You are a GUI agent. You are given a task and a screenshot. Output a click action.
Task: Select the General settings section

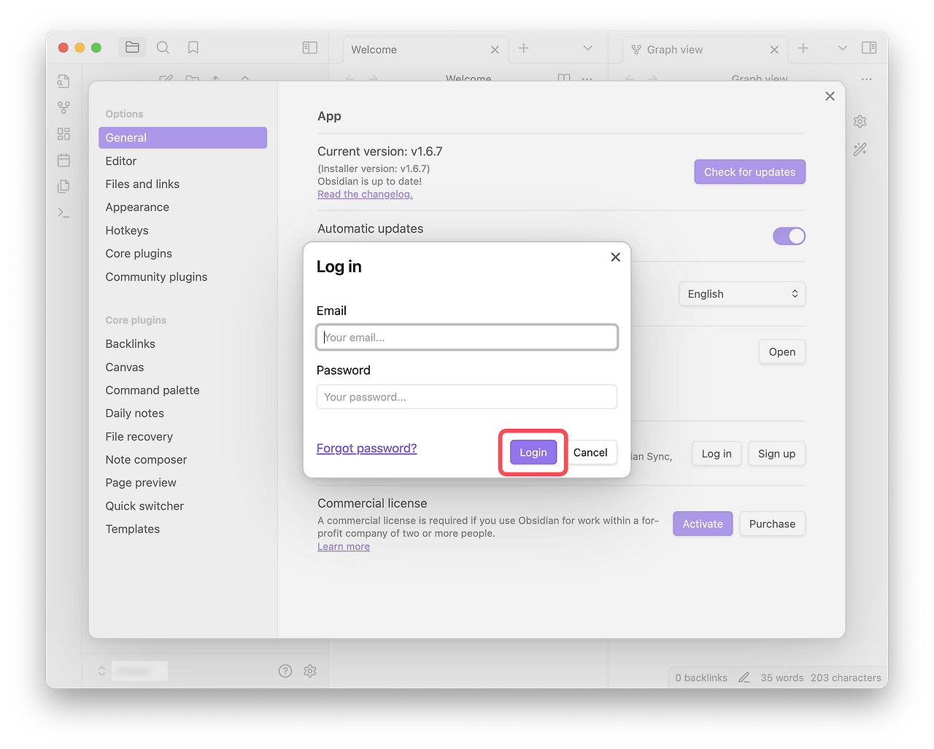(x=182, y=138)
